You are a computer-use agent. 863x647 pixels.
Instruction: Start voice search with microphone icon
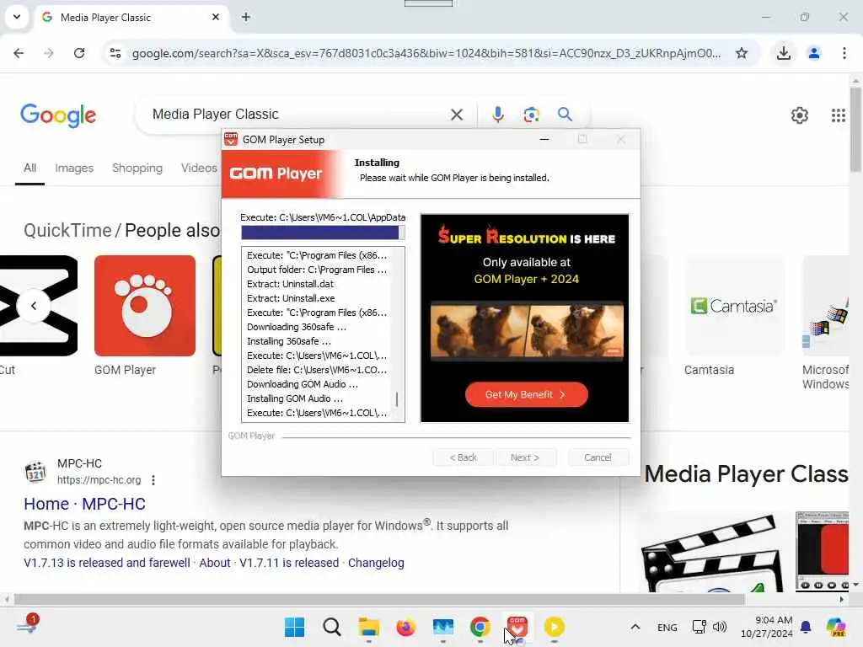click(497, 115)
